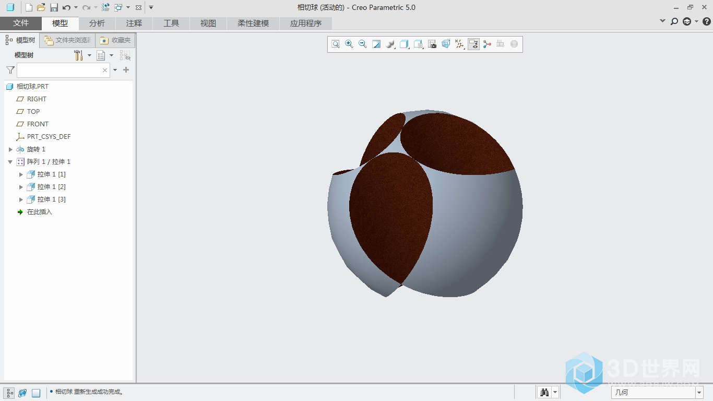
Task: Click the model tree filter funnel icon
Action: (10, 70)
